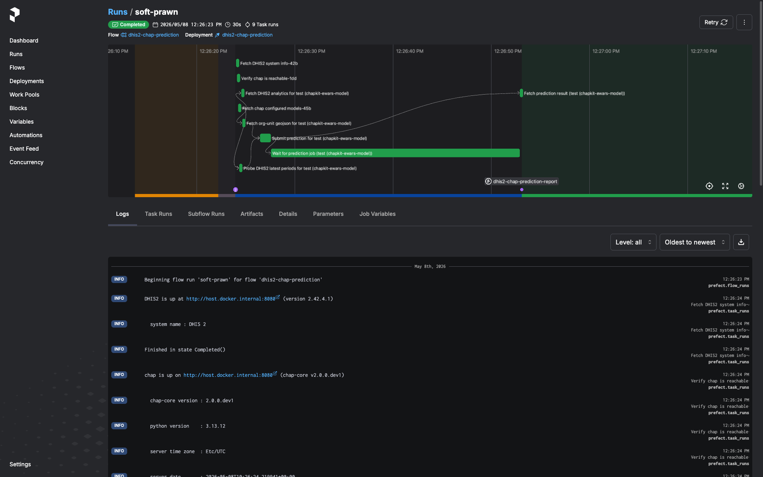The image size is (763, 477).
Task: Select the Probe DHIS2 latest periods node
Action: [x=241, y=168]
